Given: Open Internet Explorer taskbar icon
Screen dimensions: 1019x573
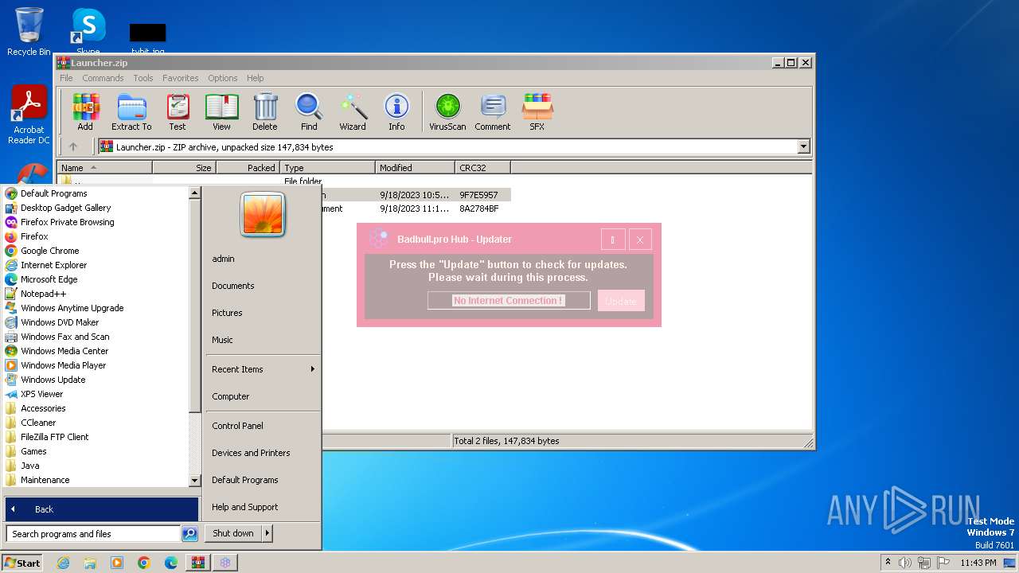Looking at the screenshot, I should (x=63, y=563).
